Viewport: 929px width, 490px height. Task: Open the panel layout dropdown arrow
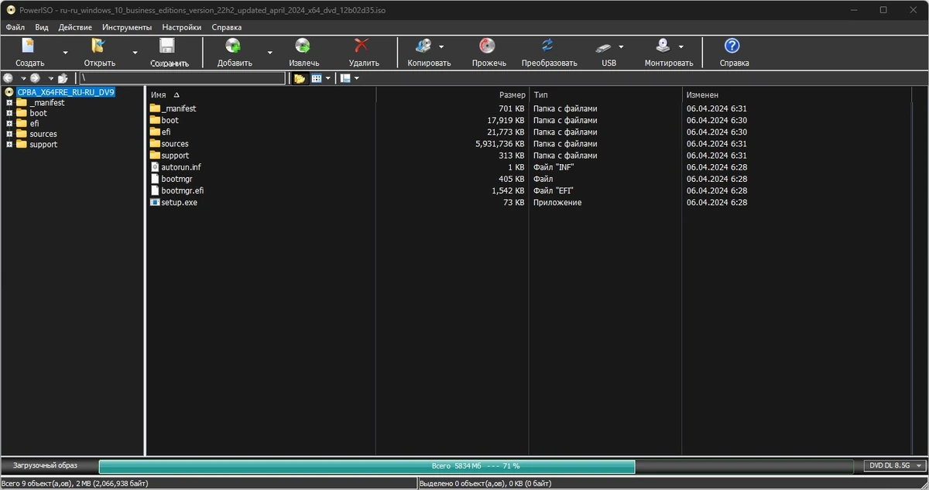pos(357,78)
